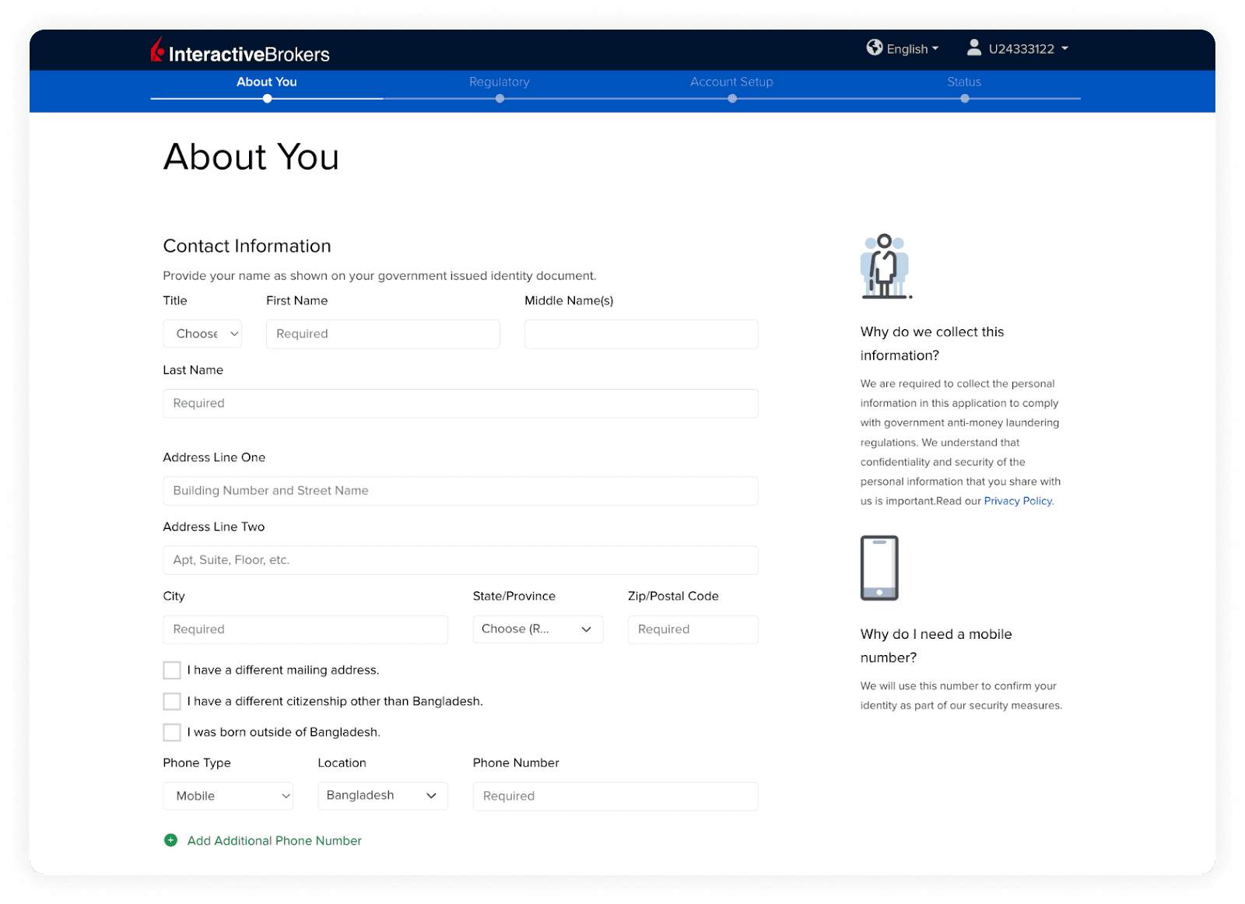Viewport: 1245px width, 904px height.
Task: Click the Address Line One field
Action: coord(461,491)
